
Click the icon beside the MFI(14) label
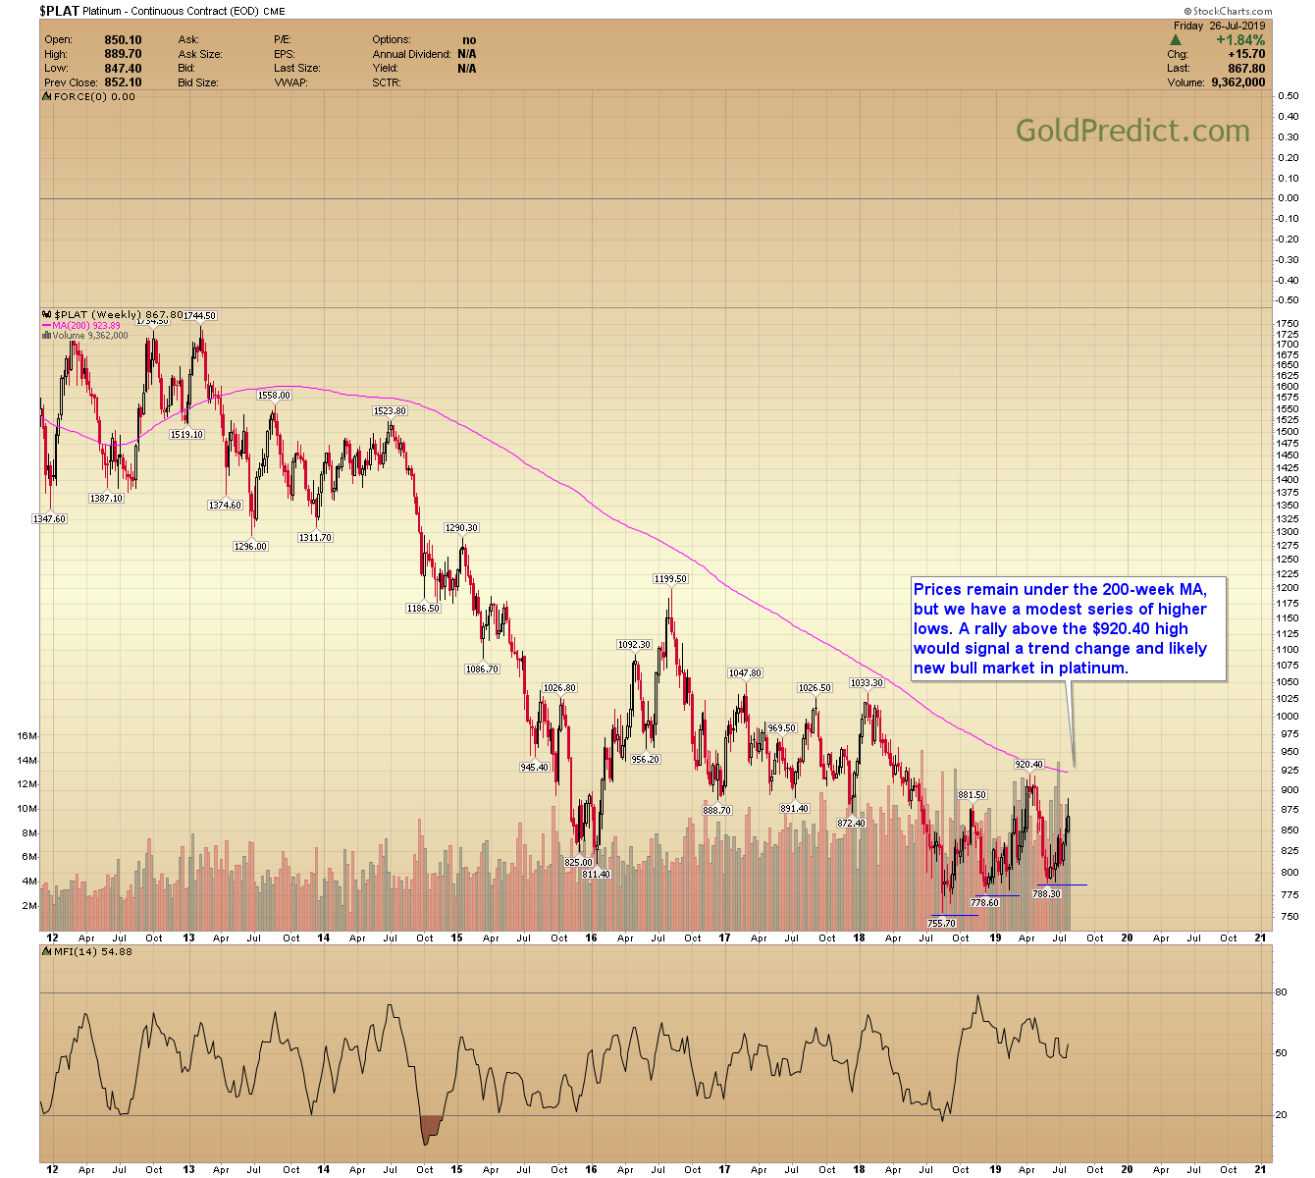[x=47, y=951]
